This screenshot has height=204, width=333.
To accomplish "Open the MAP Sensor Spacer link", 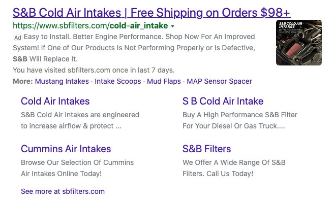I will click(x=219, y=81).
